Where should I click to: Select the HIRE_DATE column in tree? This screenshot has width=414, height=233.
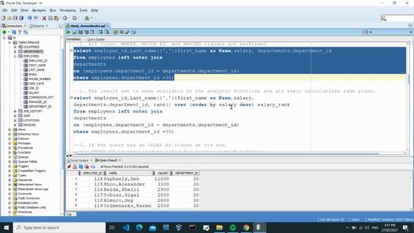(x=36, y=83)
